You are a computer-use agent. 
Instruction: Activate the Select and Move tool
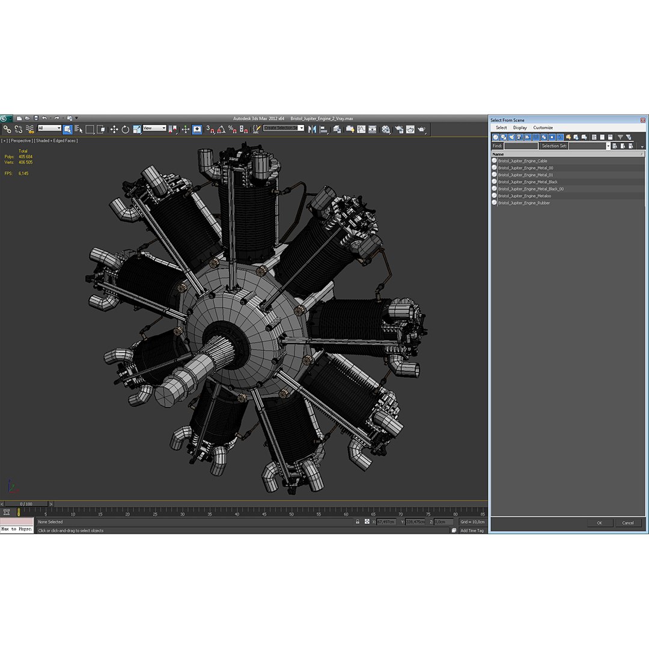(114, 129)
